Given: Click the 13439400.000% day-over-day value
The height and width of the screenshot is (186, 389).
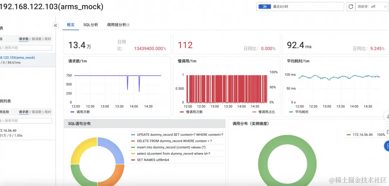Looking at the screenshot, I should tap(150, 49).
